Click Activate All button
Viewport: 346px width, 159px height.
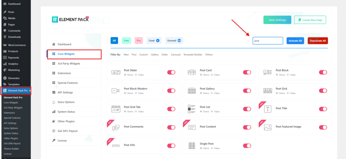295,41
